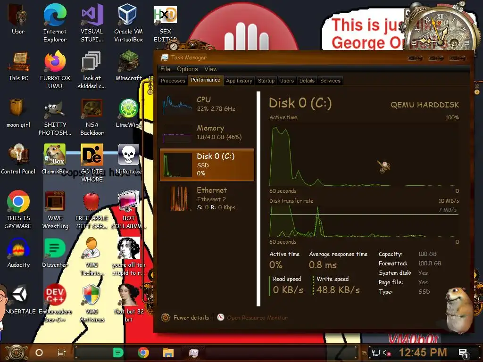Launch the ChomikBox icon
Viewport: 483px width, 362px height.
(x=55, y=159)
